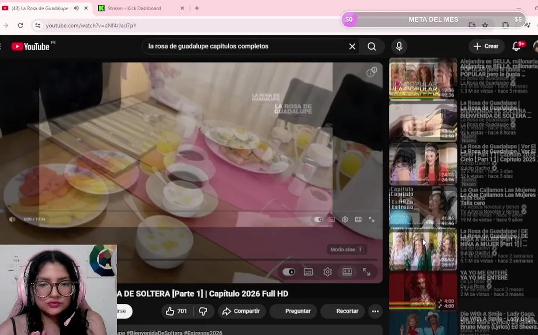Open the browser media controls icon
538x335 pixels.
pyautogui.click(x=527, y=25)
